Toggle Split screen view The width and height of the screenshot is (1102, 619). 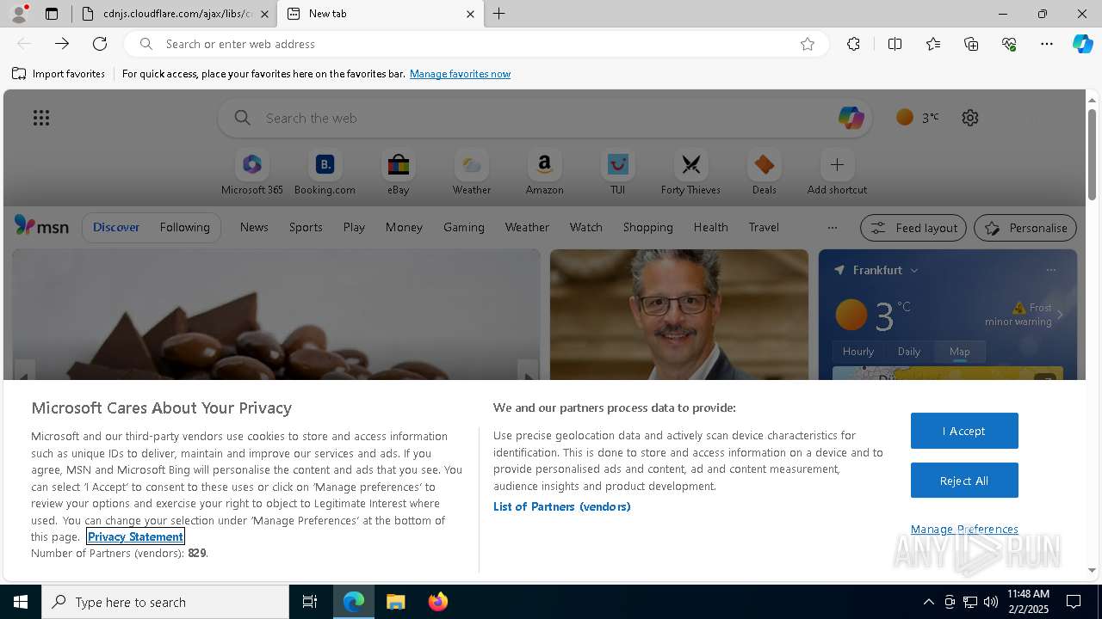[x=895, y=44]
